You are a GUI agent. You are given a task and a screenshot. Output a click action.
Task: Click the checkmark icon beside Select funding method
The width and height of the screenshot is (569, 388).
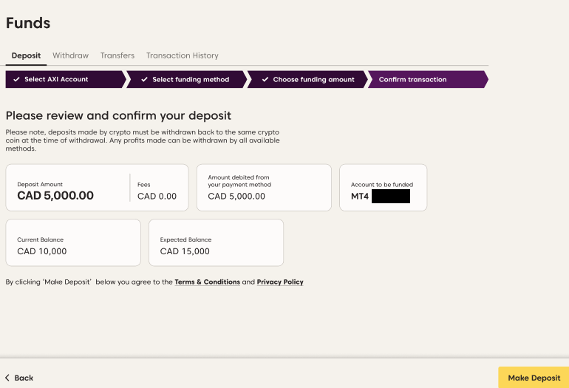point(144,80)
